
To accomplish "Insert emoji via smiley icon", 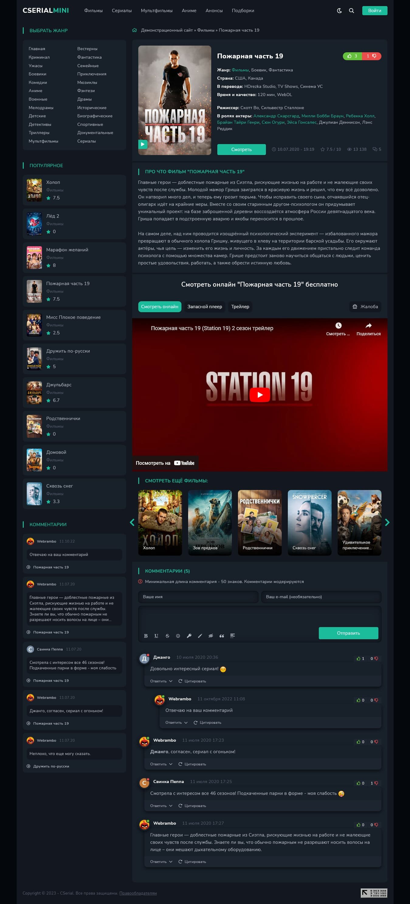I will (x=178, y=636).
